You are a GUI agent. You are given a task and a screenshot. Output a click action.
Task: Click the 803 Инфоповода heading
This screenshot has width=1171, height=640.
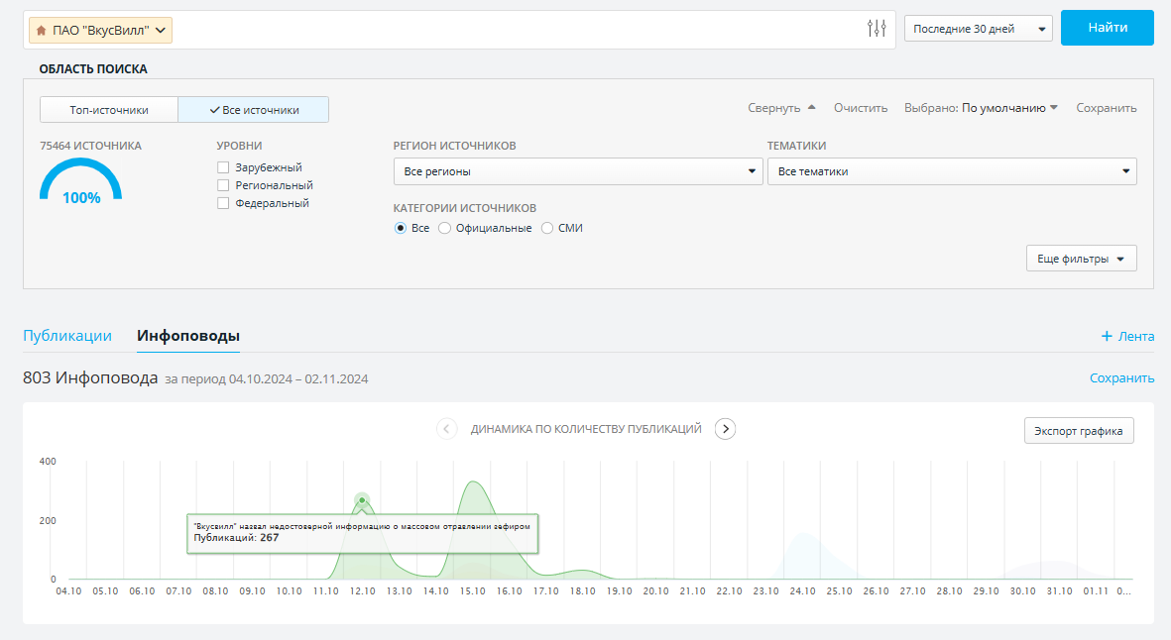pyautogui.click(x=90, y=377)
